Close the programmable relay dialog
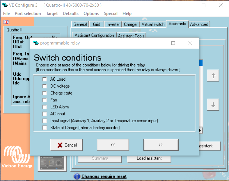The height and width of the screenshot is (181, 229). coord(190,43)
